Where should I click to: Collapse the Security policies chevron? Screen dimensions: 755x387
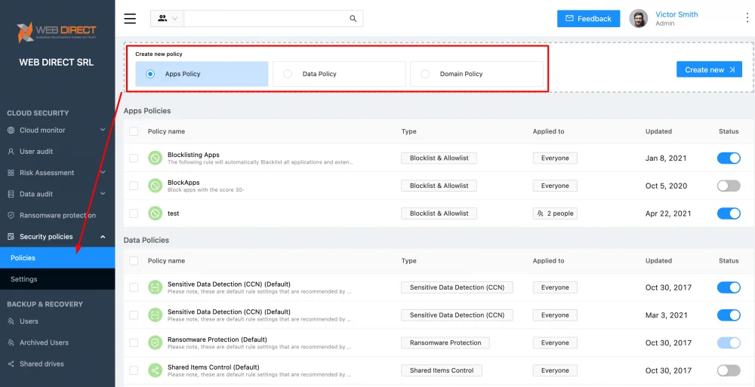(x=103, y=236)
